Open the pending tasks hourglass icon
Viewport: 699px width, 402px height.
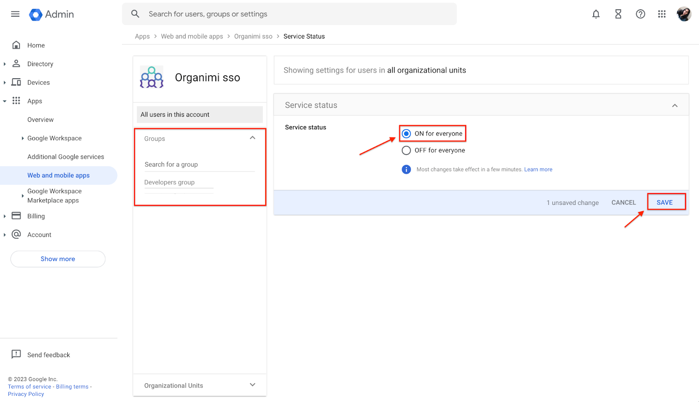(618, 14)
